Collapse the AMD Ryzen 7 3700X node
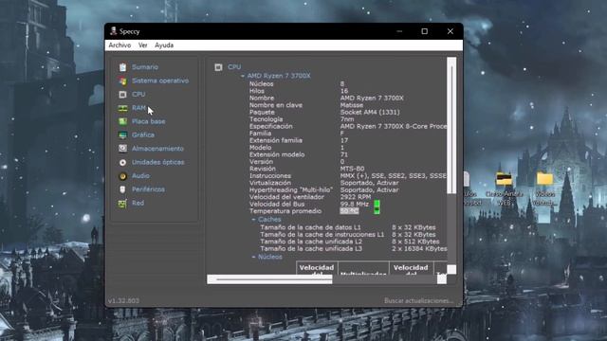 coord(243,76)
